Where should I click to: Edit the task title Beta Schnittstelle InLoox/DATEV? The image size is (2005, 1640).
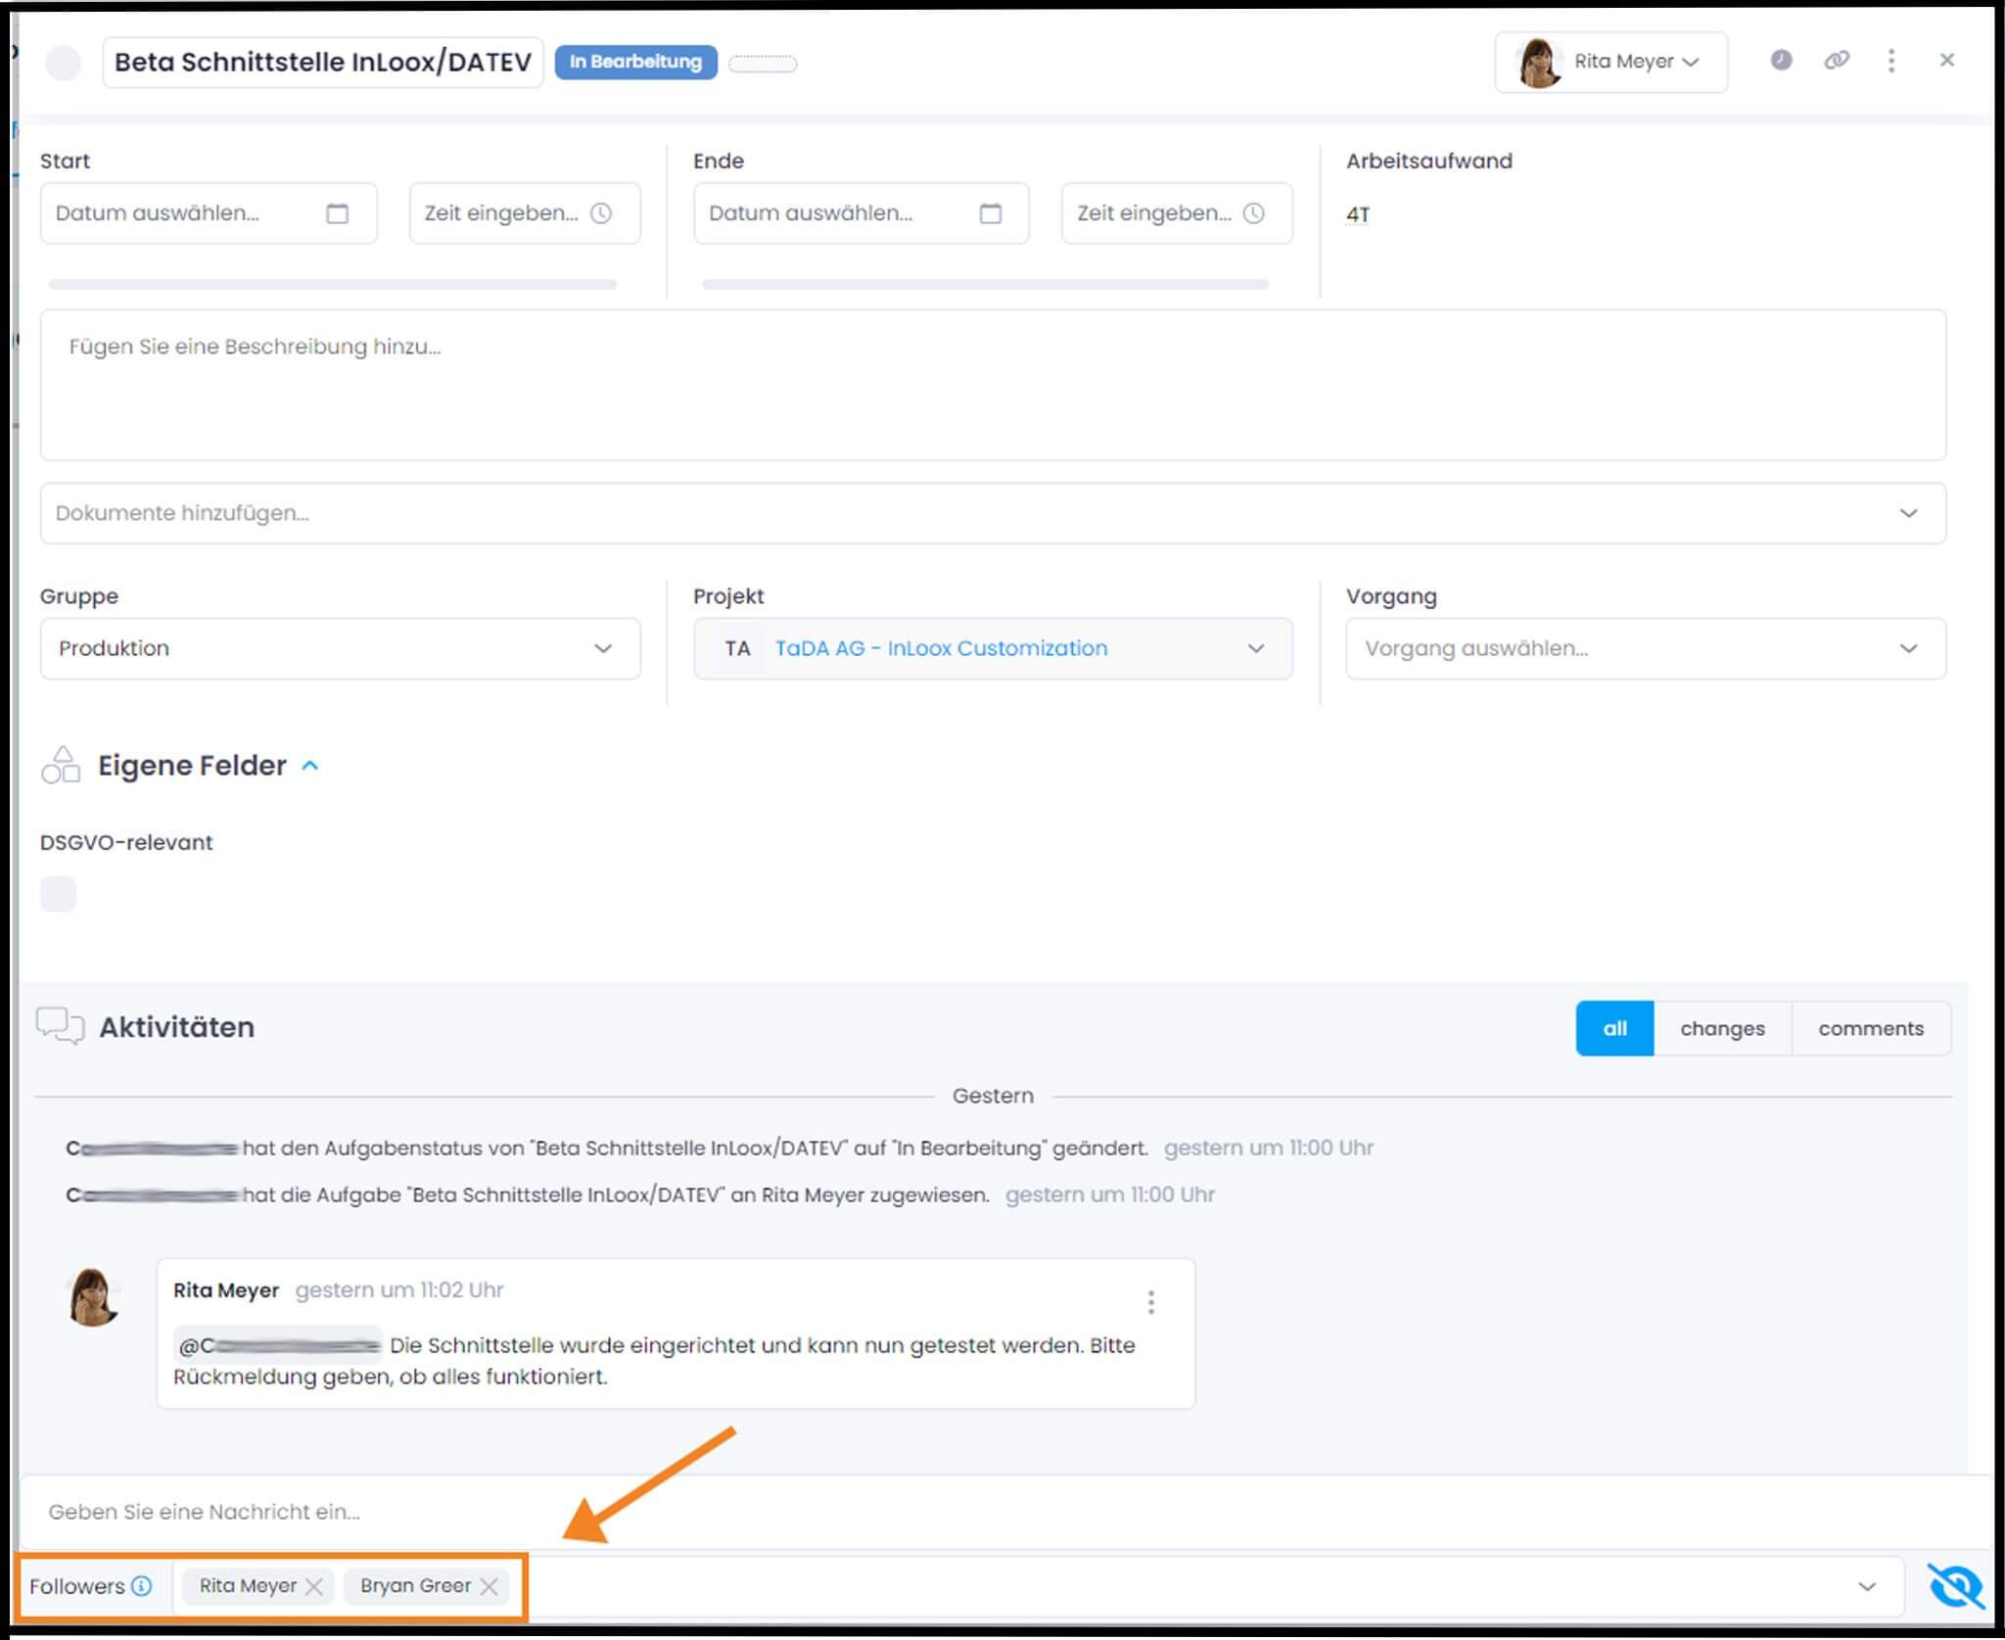coord(322,63)
